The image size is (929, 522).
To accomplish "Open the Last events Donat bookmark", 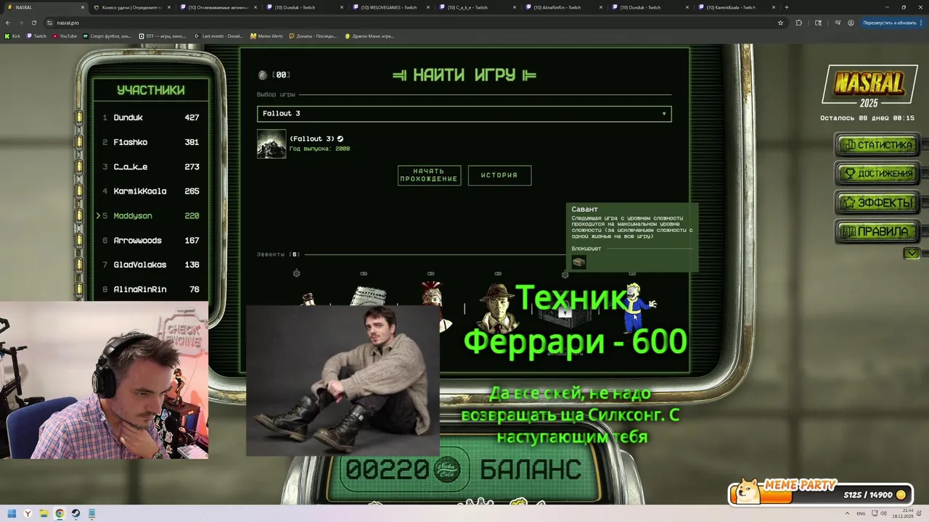I will pos(218,36).
